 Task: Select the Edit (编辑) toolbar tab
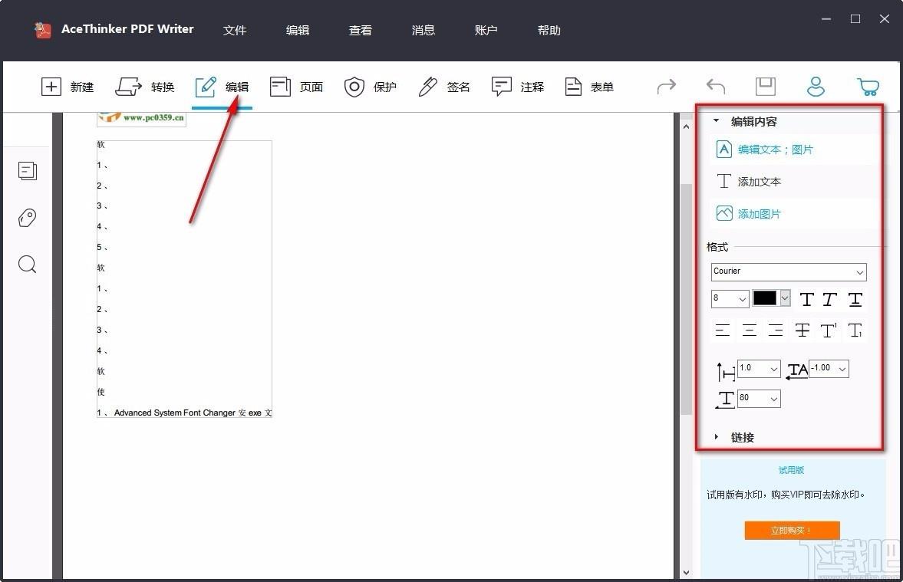[x=222, y=87]
